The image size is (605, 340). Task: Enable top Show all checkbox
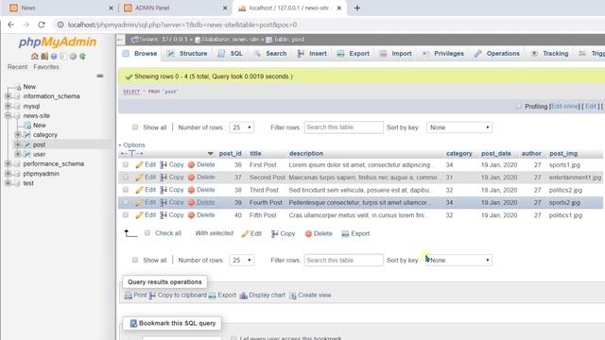click(x=135, y=127)
